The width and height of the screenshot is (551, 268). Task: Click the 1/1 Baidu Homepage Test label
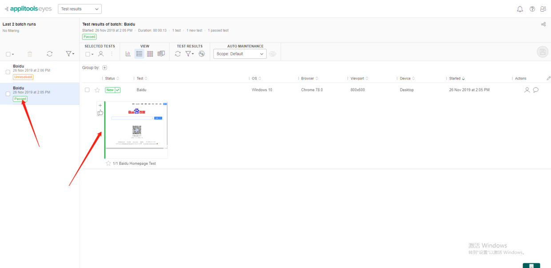[134, 164]
